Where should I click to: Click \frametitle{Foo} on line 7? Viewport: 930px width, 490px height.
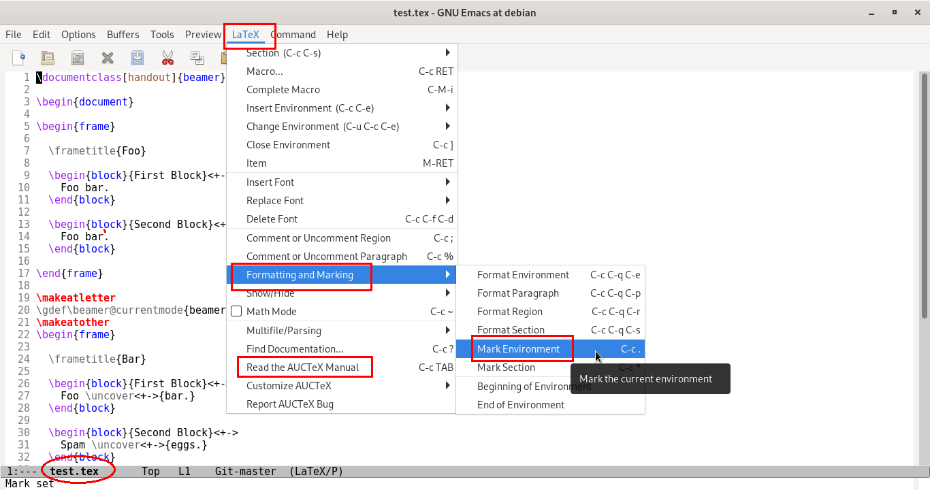97,150
